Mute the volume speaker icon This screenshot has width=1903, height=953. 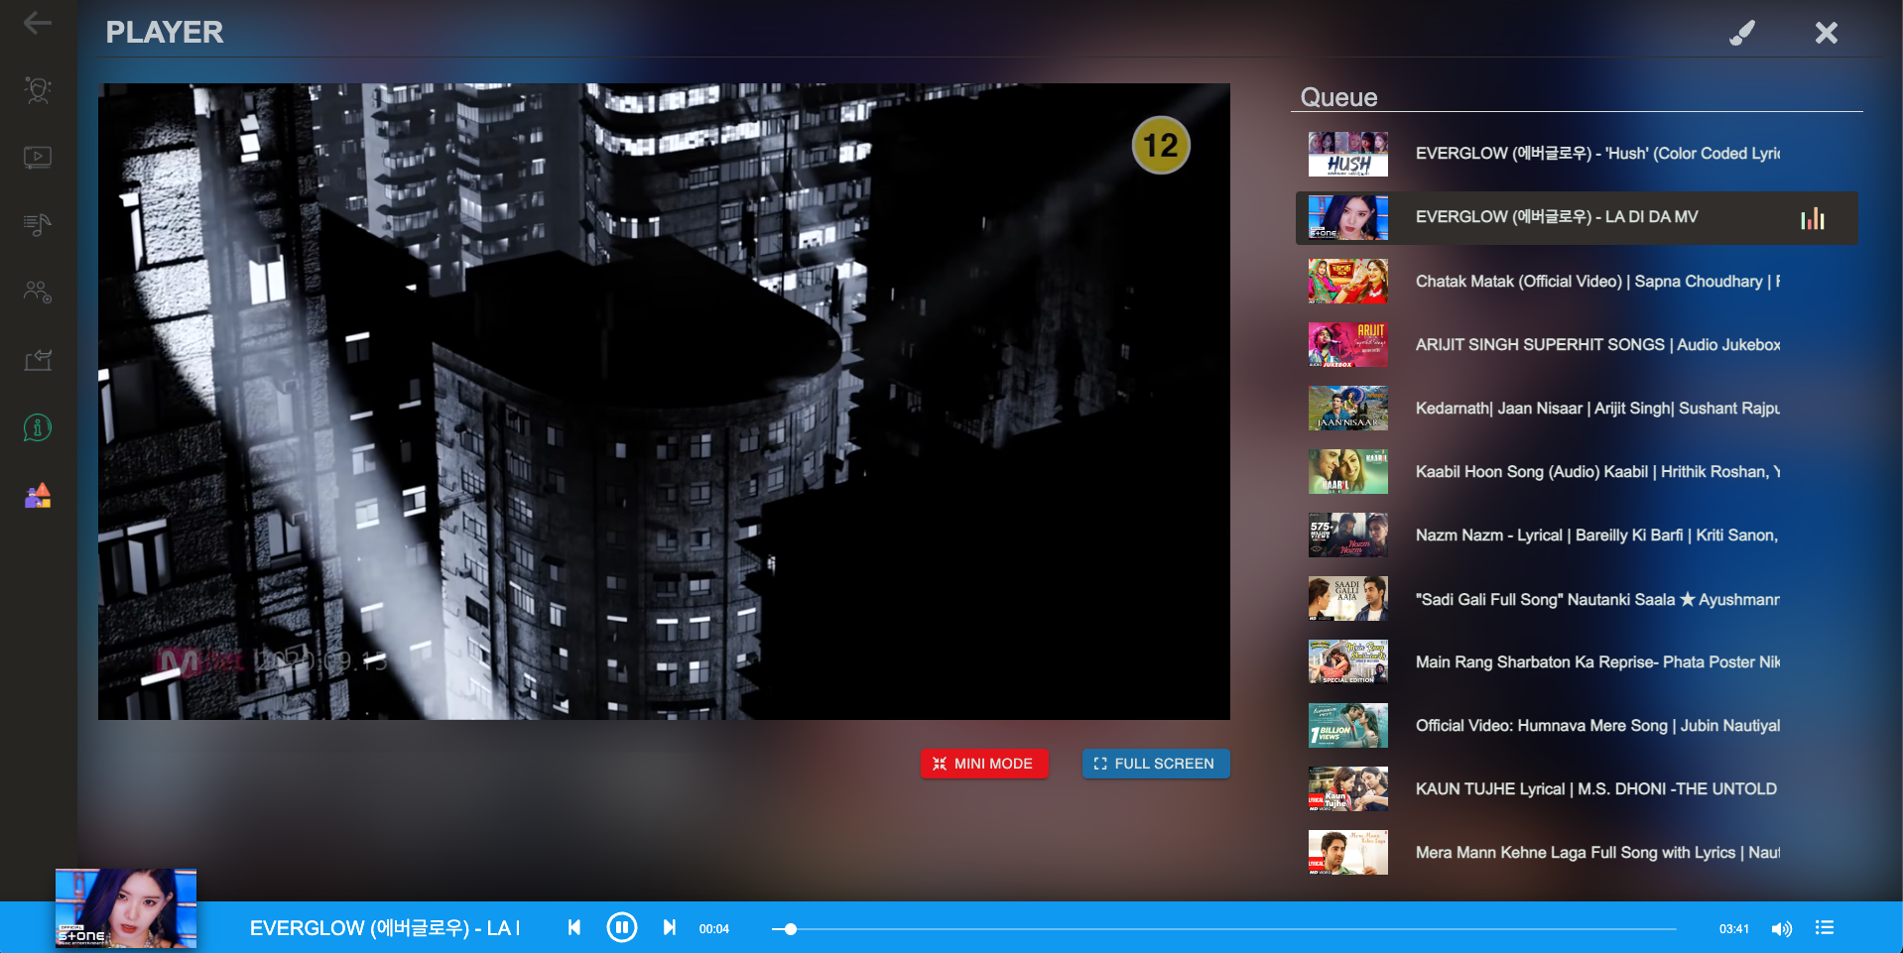(1782, 928)
